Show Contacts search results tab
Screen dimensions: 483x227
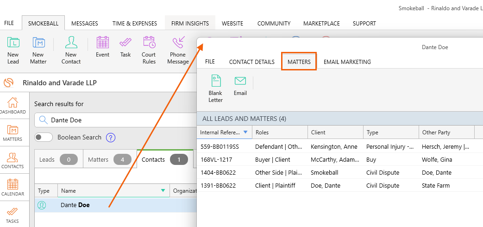tap(165, 159)
